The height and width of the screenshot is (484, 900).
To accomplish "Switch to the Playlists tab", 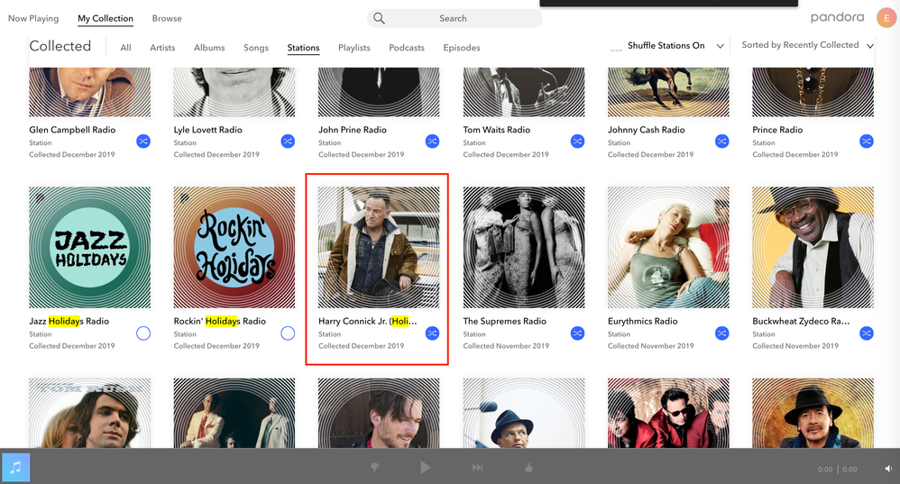I will click(x=354, y=48).
